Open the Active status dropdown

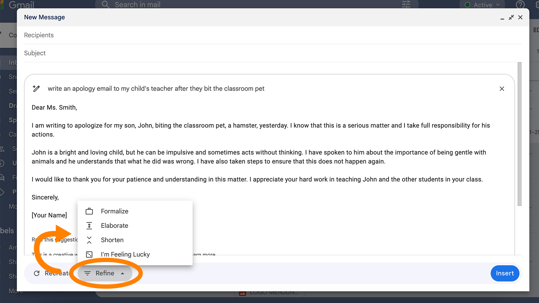482,5
